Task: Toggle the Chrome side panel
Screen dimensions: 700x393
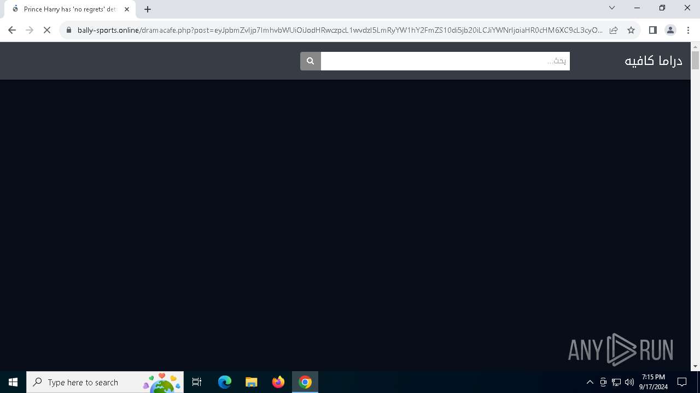Action: pyautogui.click(x=652, y=30)
